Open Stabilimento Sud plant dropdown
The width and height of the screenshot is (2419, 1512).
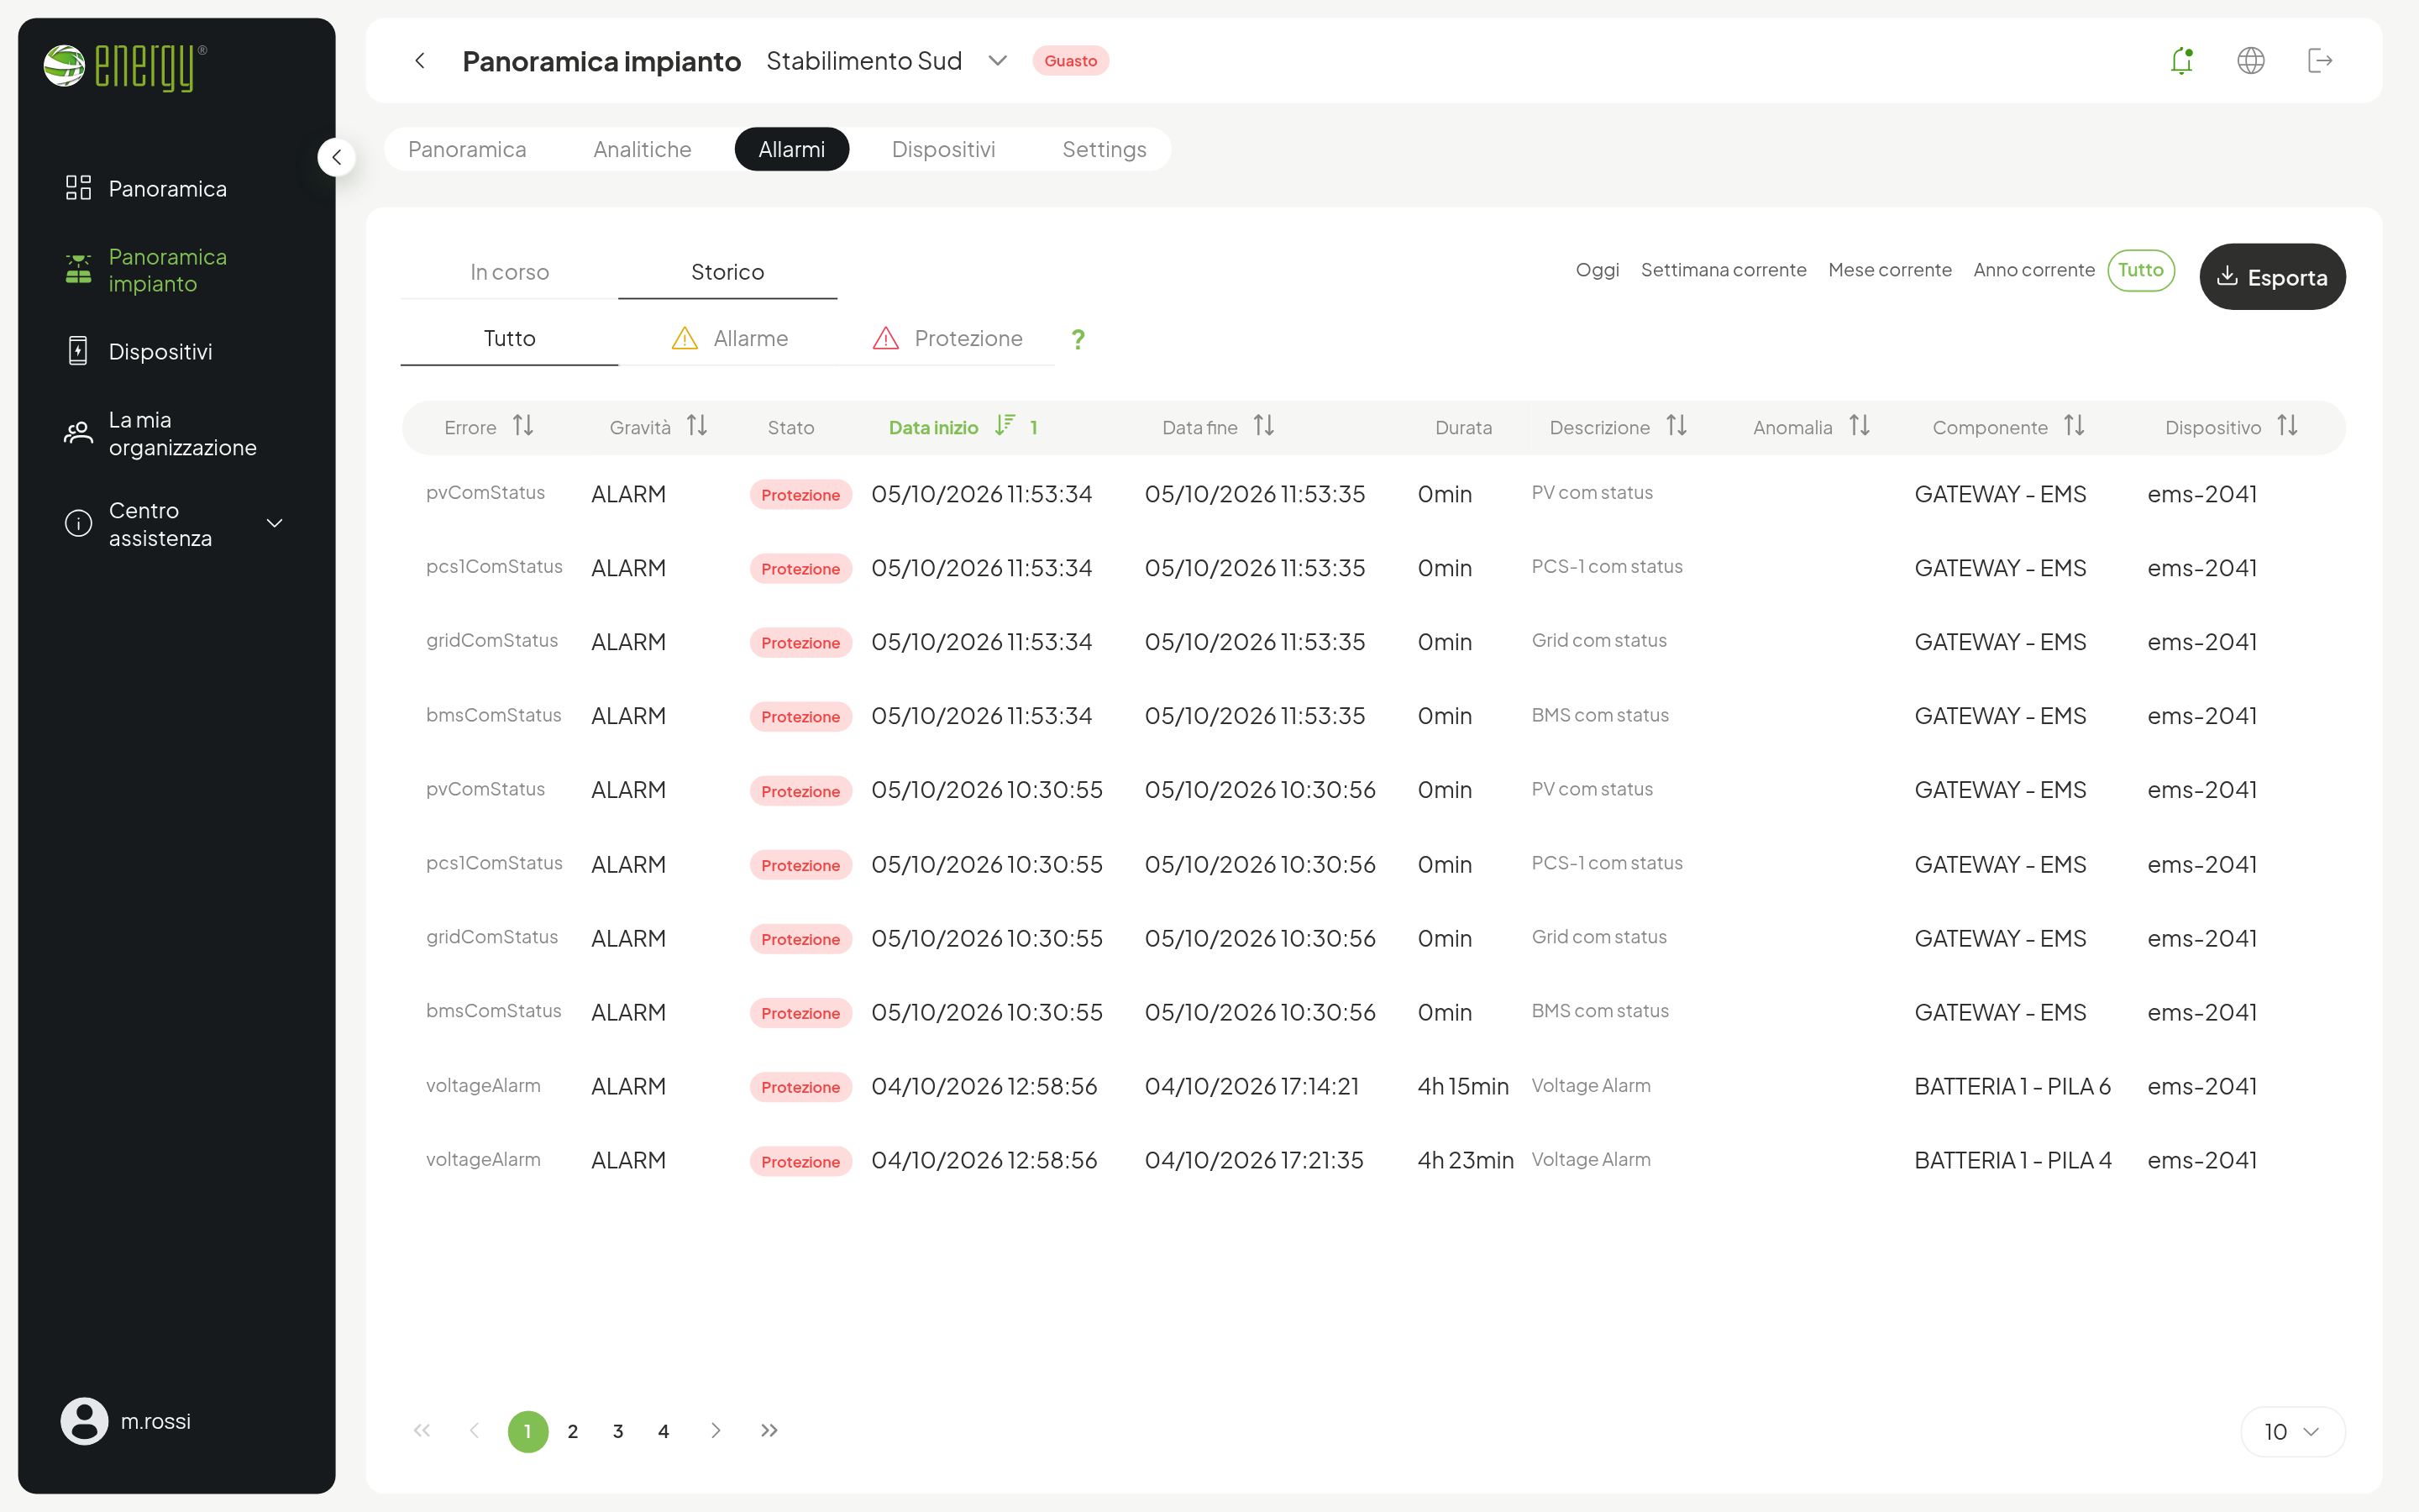point(885,61)
